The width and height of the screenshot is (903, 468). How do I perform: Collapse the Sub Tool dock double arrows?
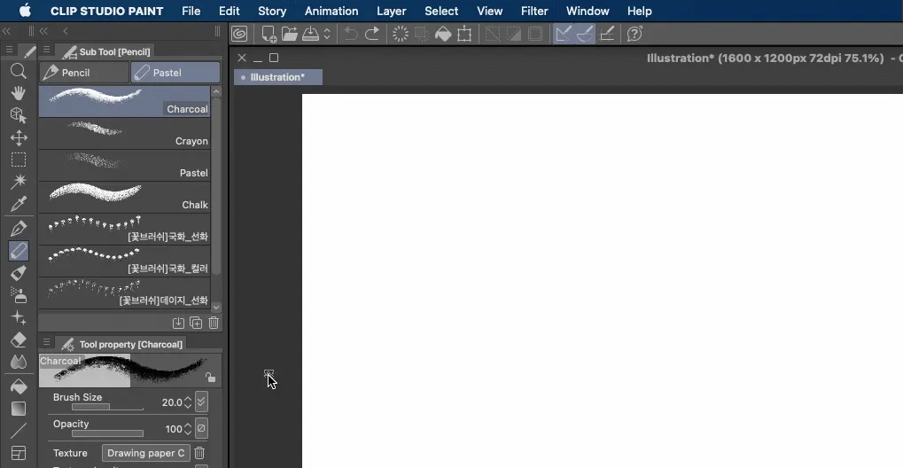click(43, 31)
